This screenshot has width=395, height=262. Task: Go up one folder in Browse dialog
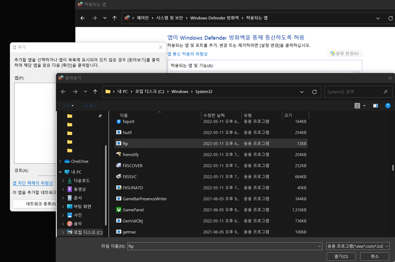tap(95, 92)
